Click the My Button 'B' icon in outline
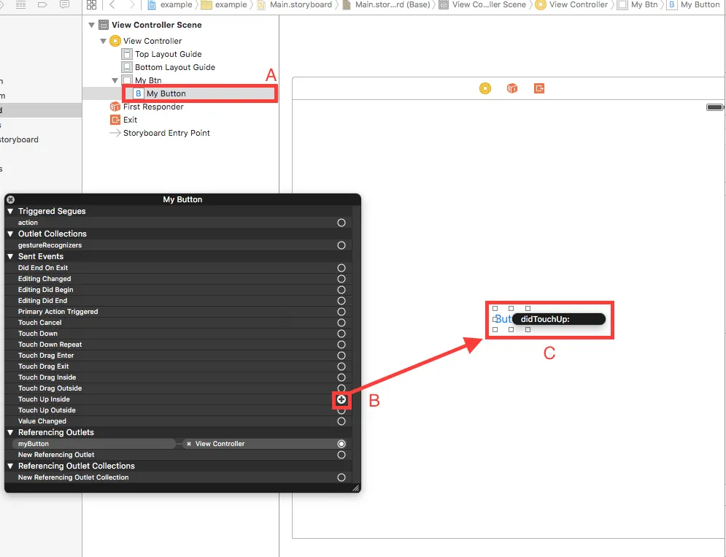The width and height of the screenshot is (726, 557). pyautogui.click(x=138, y=93)
